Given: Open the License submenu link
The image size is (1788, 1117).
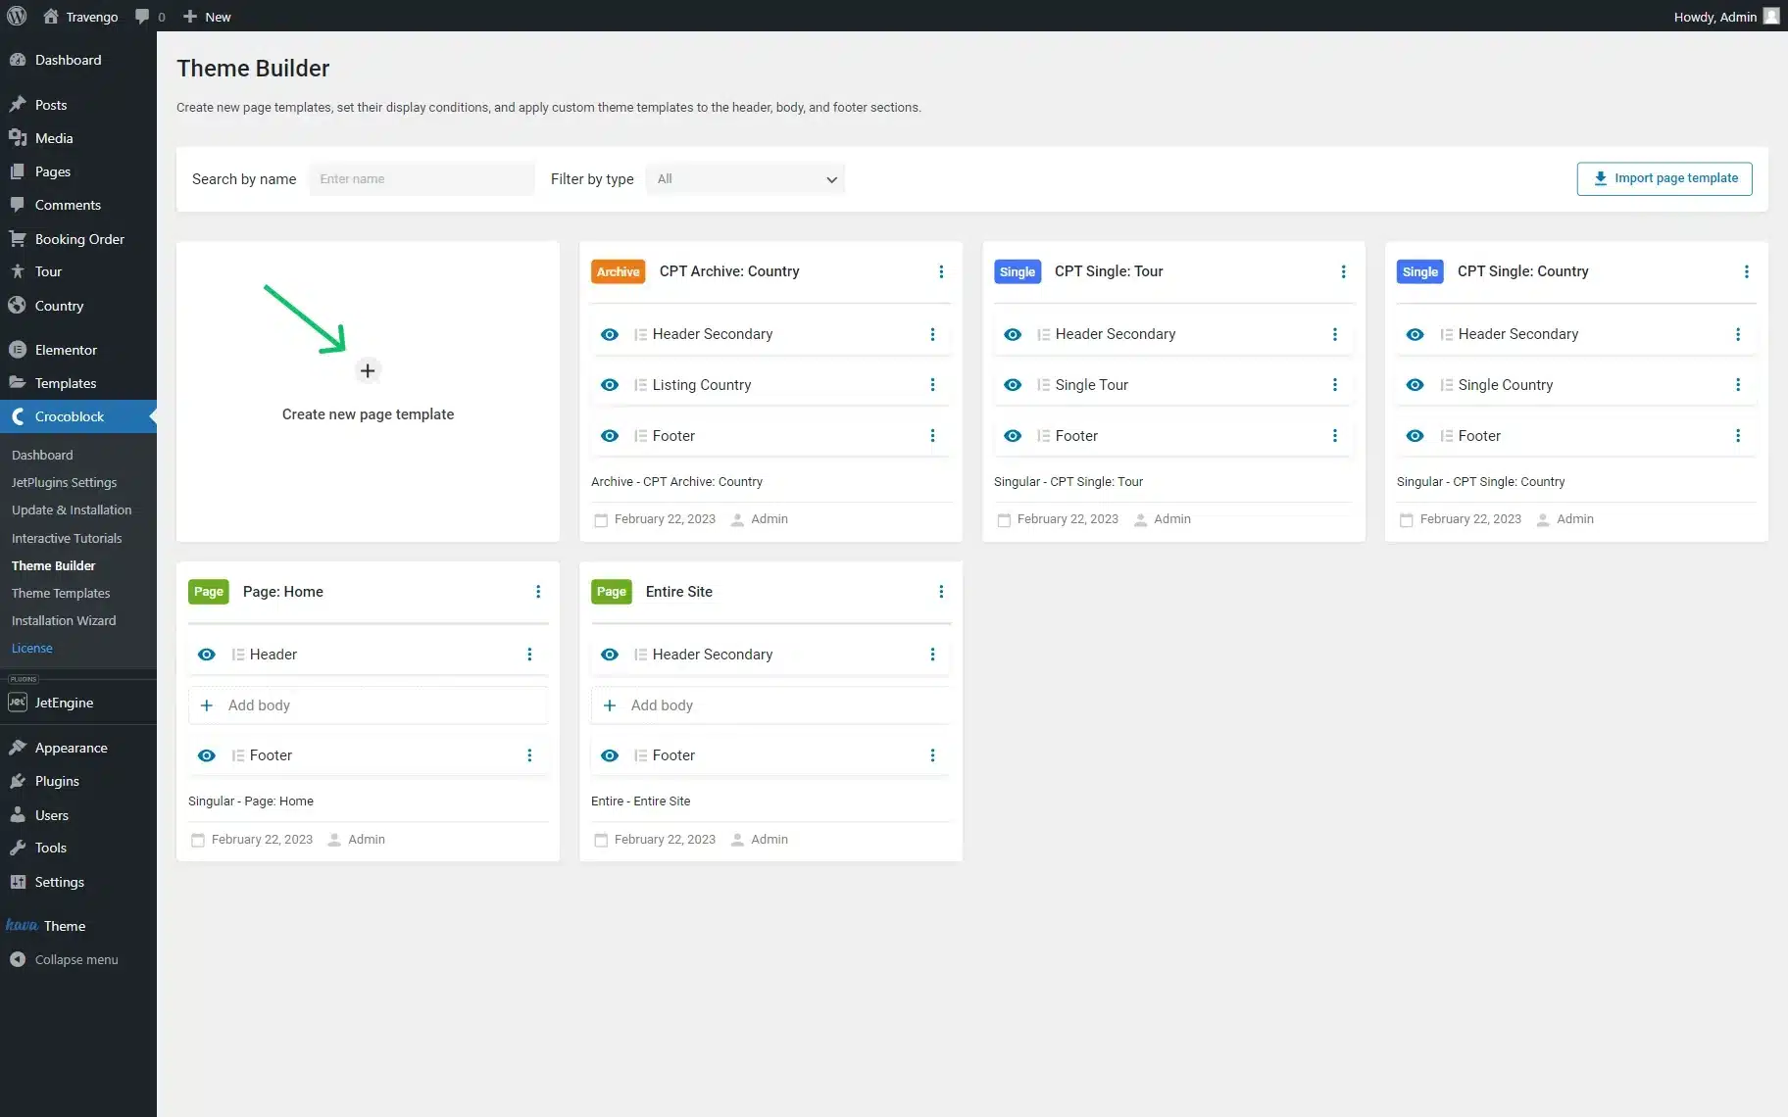Looking at the screenshot, I should pos(32,648).
